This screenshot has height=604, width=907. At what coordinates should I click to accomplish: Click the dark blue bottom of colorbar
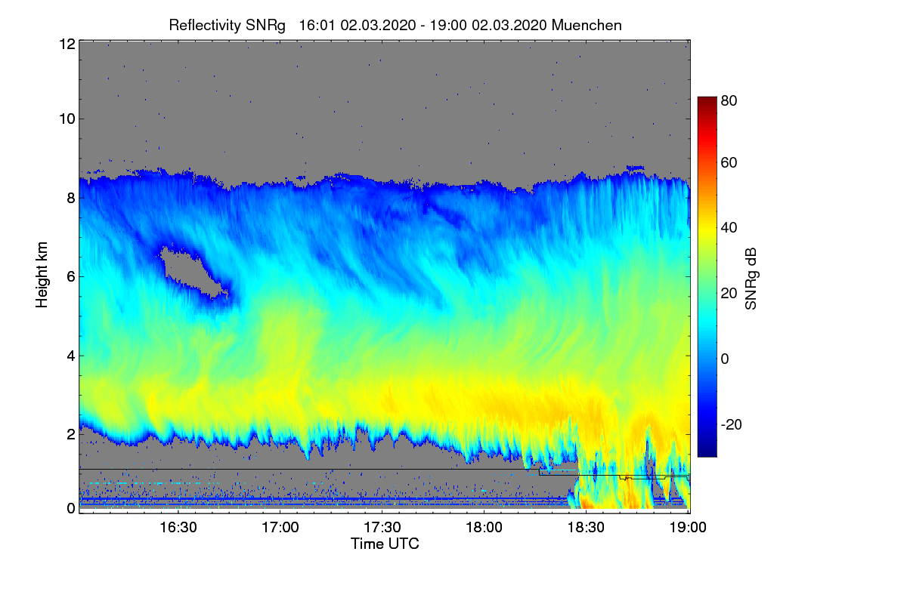707,451
